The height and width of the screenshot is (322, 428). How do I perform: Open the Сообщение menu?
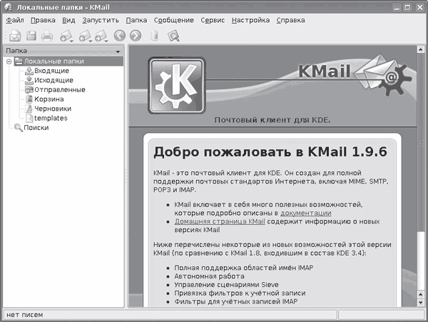pos(173,20)
